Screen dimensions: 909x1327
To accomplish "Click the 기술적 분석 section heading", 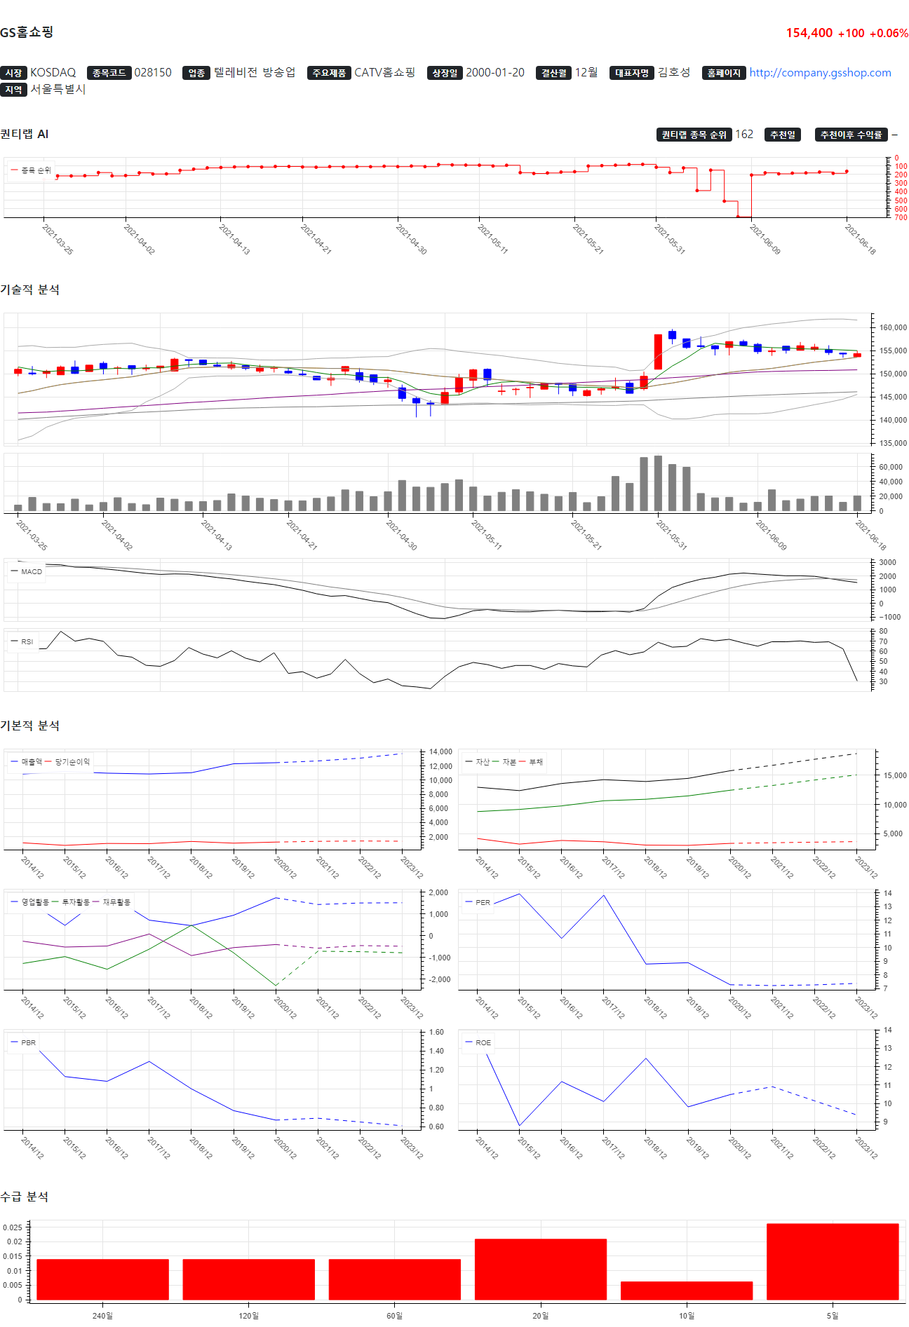I will pyautogui.click(x=30, y=290).
